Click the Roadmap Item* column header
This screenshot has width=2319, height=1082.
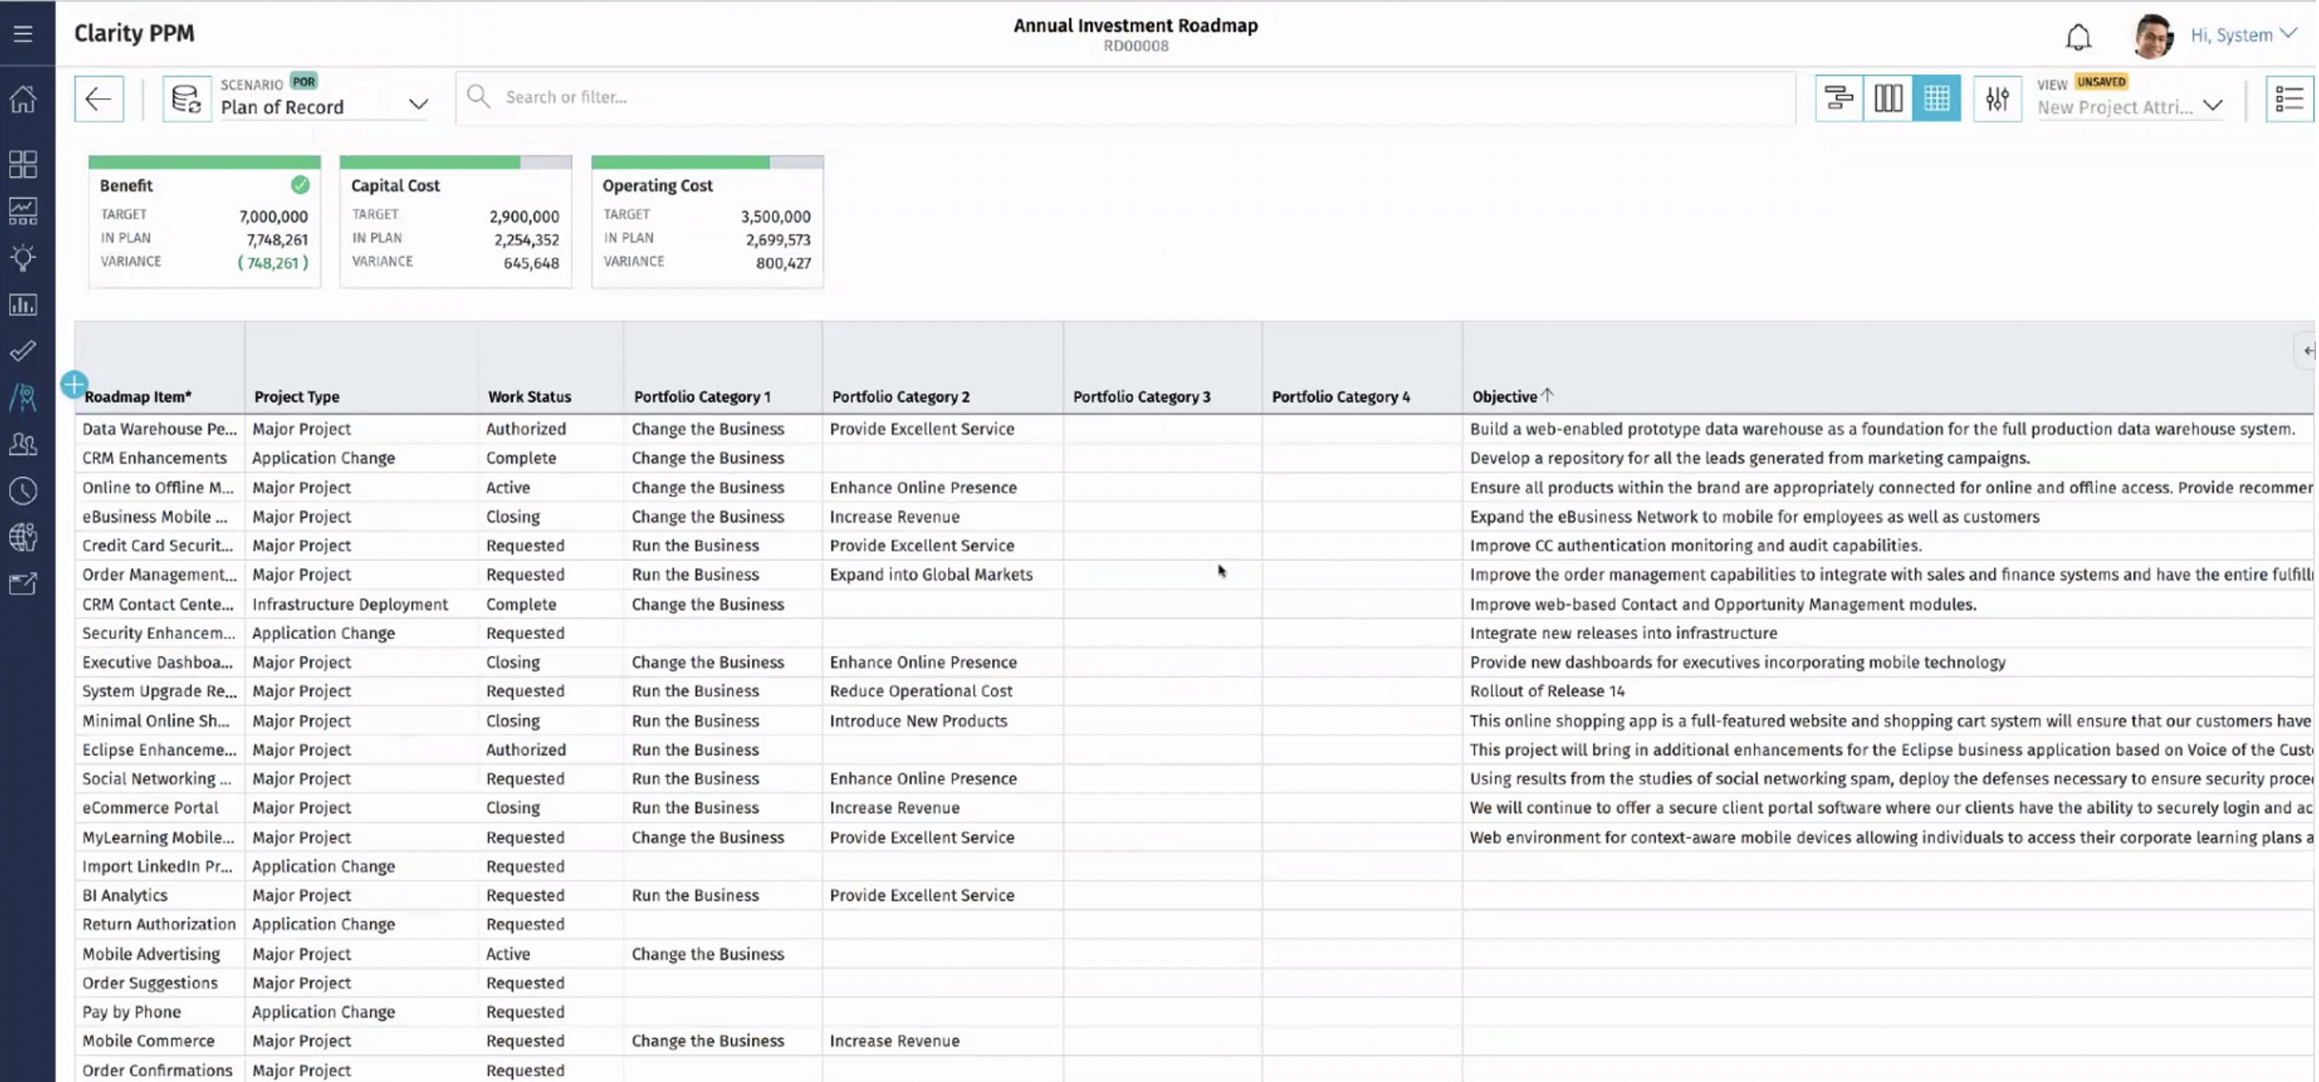pos(138,396)
